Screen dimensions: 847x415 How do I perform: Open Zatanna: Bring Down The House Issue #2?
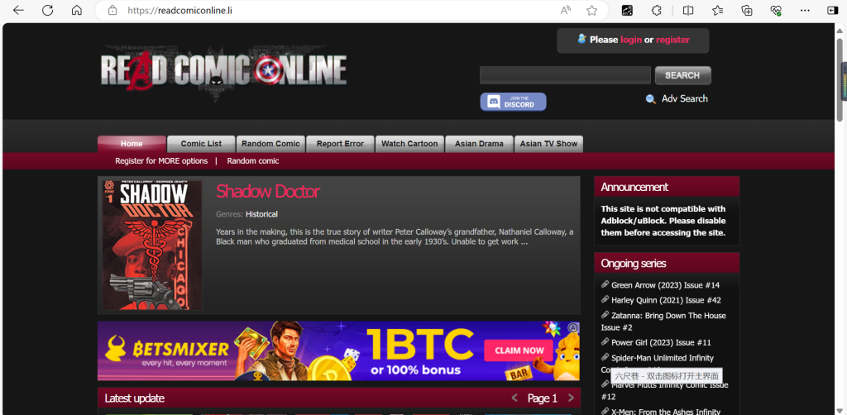click(663, 321)
